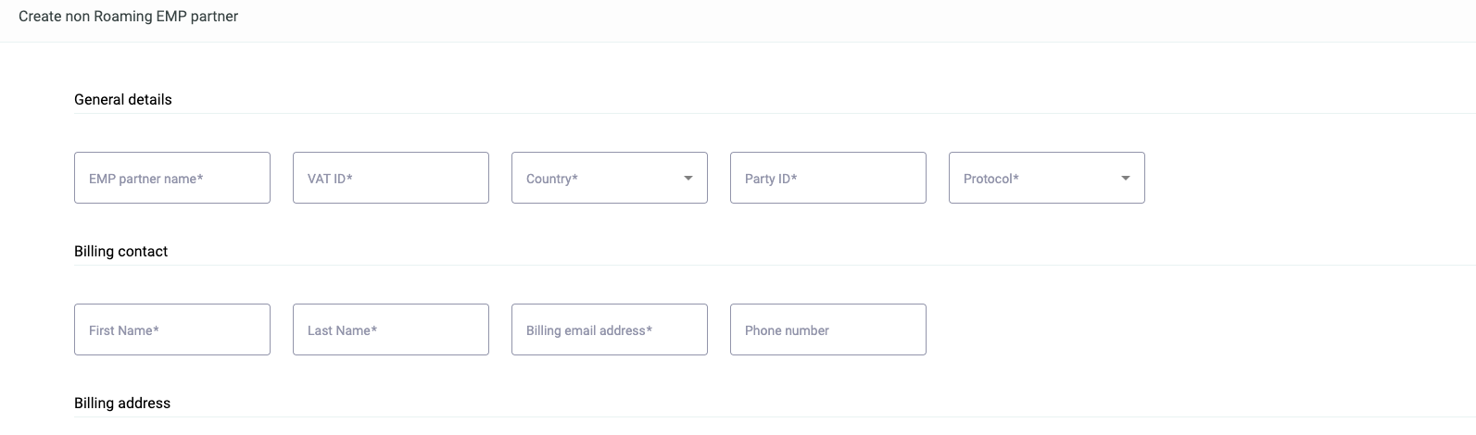The height and width of the screenshot is (435, 1476).
Task: Click the 'Protocol*' placeholder label text
Action: 991,179
